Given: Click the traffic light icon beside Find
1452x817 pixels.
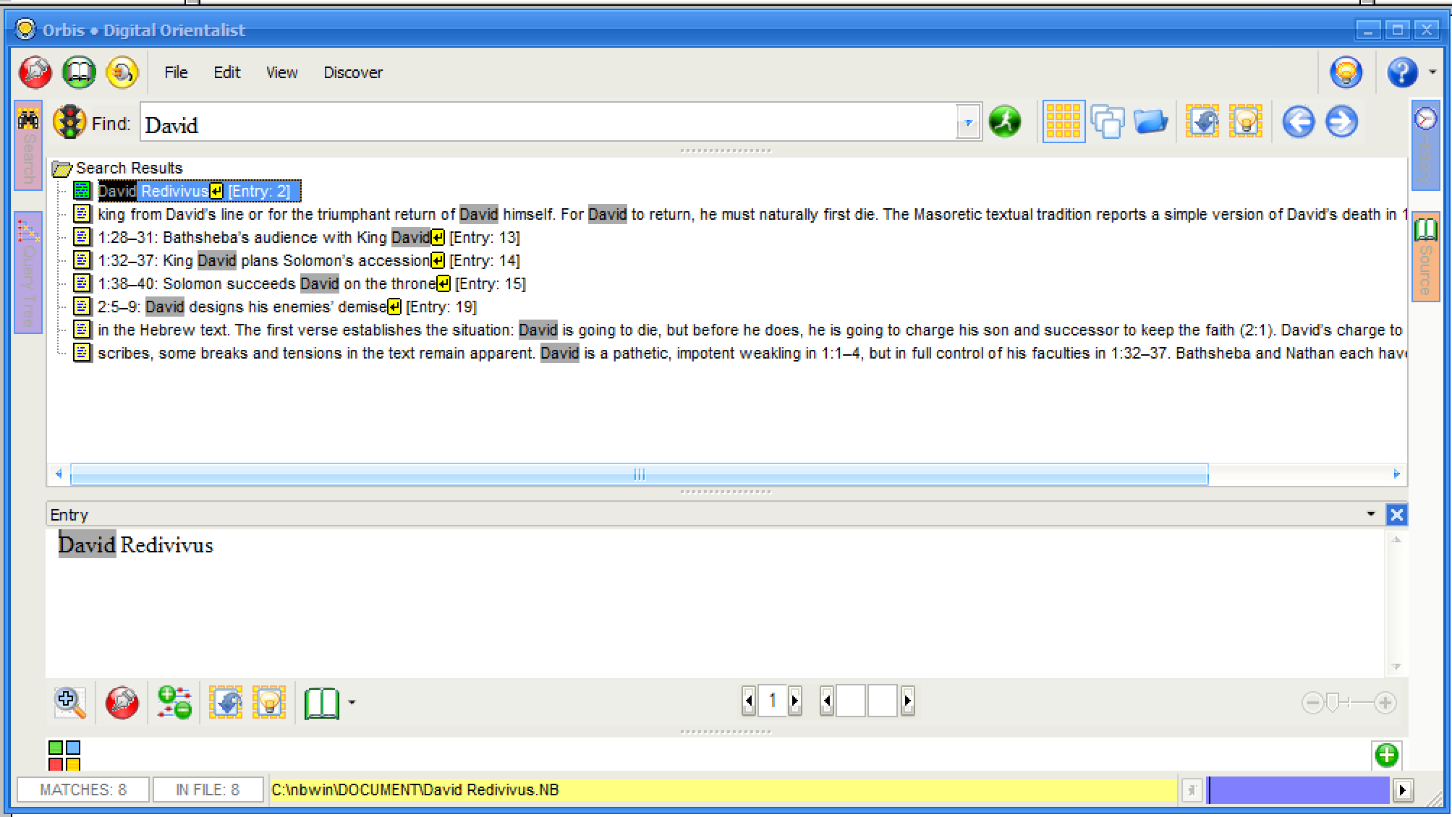Looking at the screenshot, I should coord(69,121).
